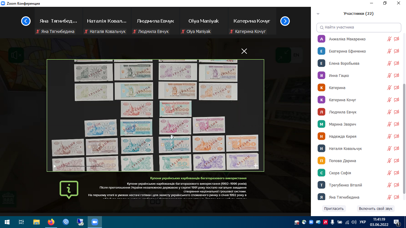Open the green info bubble icon
Screen dimensions: 406x228
69,190
